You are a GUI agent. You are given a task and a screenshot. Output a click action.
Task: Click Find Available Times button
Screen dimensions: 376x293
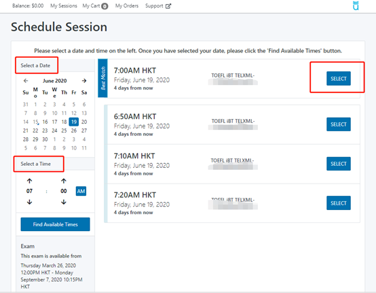[55, 224]
